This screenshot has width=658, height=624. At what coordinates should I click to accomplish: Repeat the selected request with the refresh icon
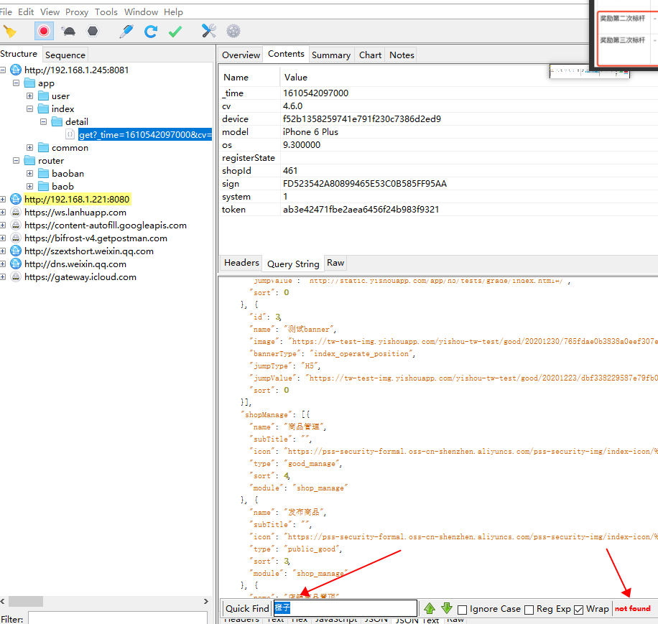point(151,32)
